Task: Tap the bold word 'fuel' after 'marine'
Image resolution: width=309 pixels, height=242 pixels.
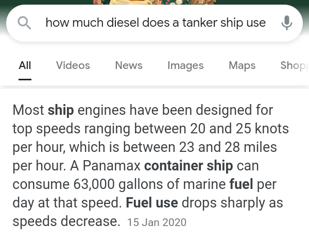Action: click(242, 184)
